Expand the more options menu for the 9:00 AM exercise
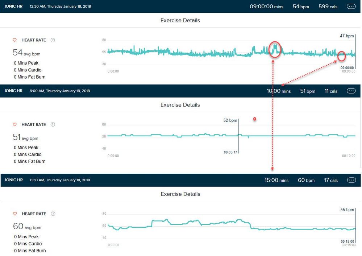The width and height of the screenshot is (362, 256). coord(351,91)
